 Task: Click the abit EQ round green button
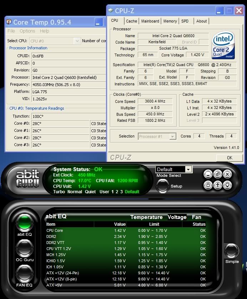pos(25,223)
